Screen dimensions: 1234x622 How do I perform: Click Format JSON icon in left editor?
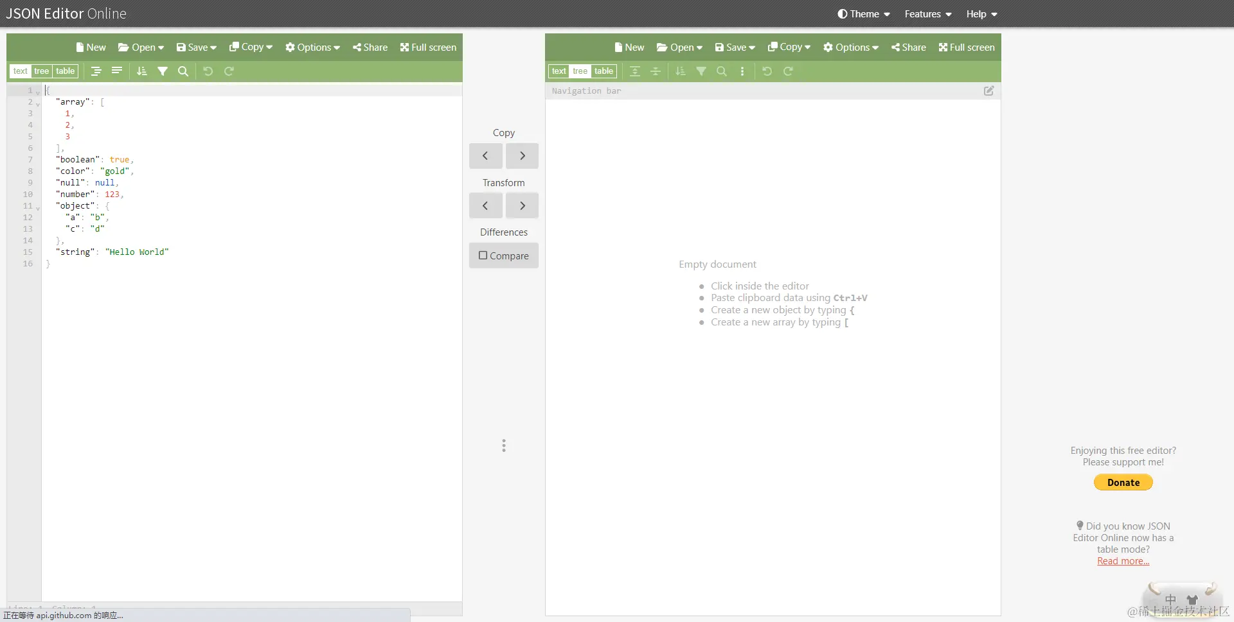96,71
